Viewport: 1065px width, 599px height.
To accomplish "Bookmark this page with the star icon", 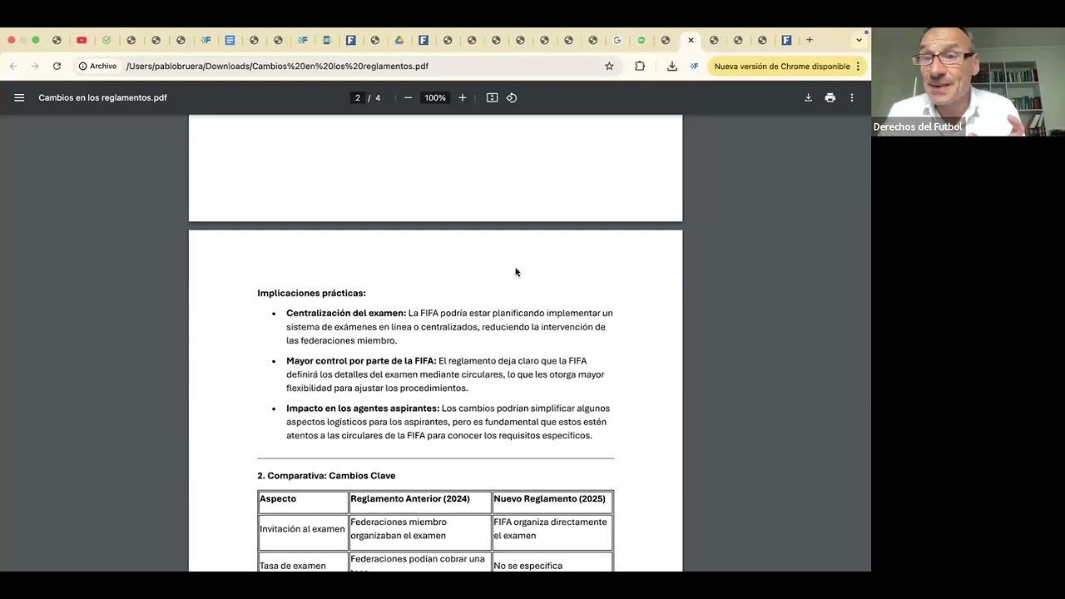I will [x=609, y=66].
